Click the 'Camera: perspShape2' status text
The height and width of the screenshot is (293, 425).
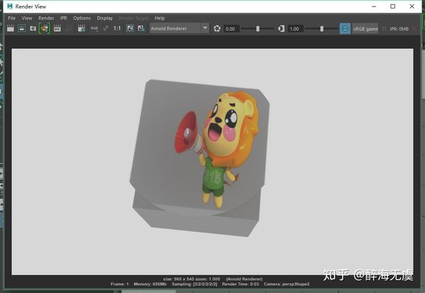[x=286, y=284]
